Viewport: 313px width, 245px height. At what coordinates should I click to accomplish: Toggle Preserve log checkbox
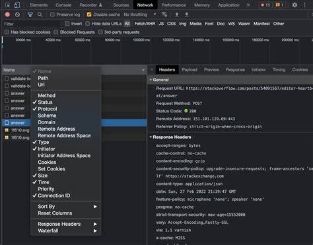click(52, 15)
